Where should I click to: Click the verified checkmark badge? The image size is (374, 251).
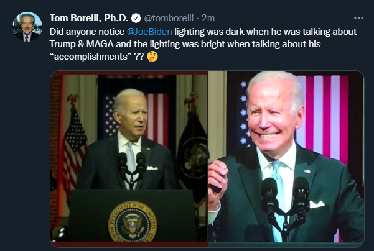[x=136, y=18]
